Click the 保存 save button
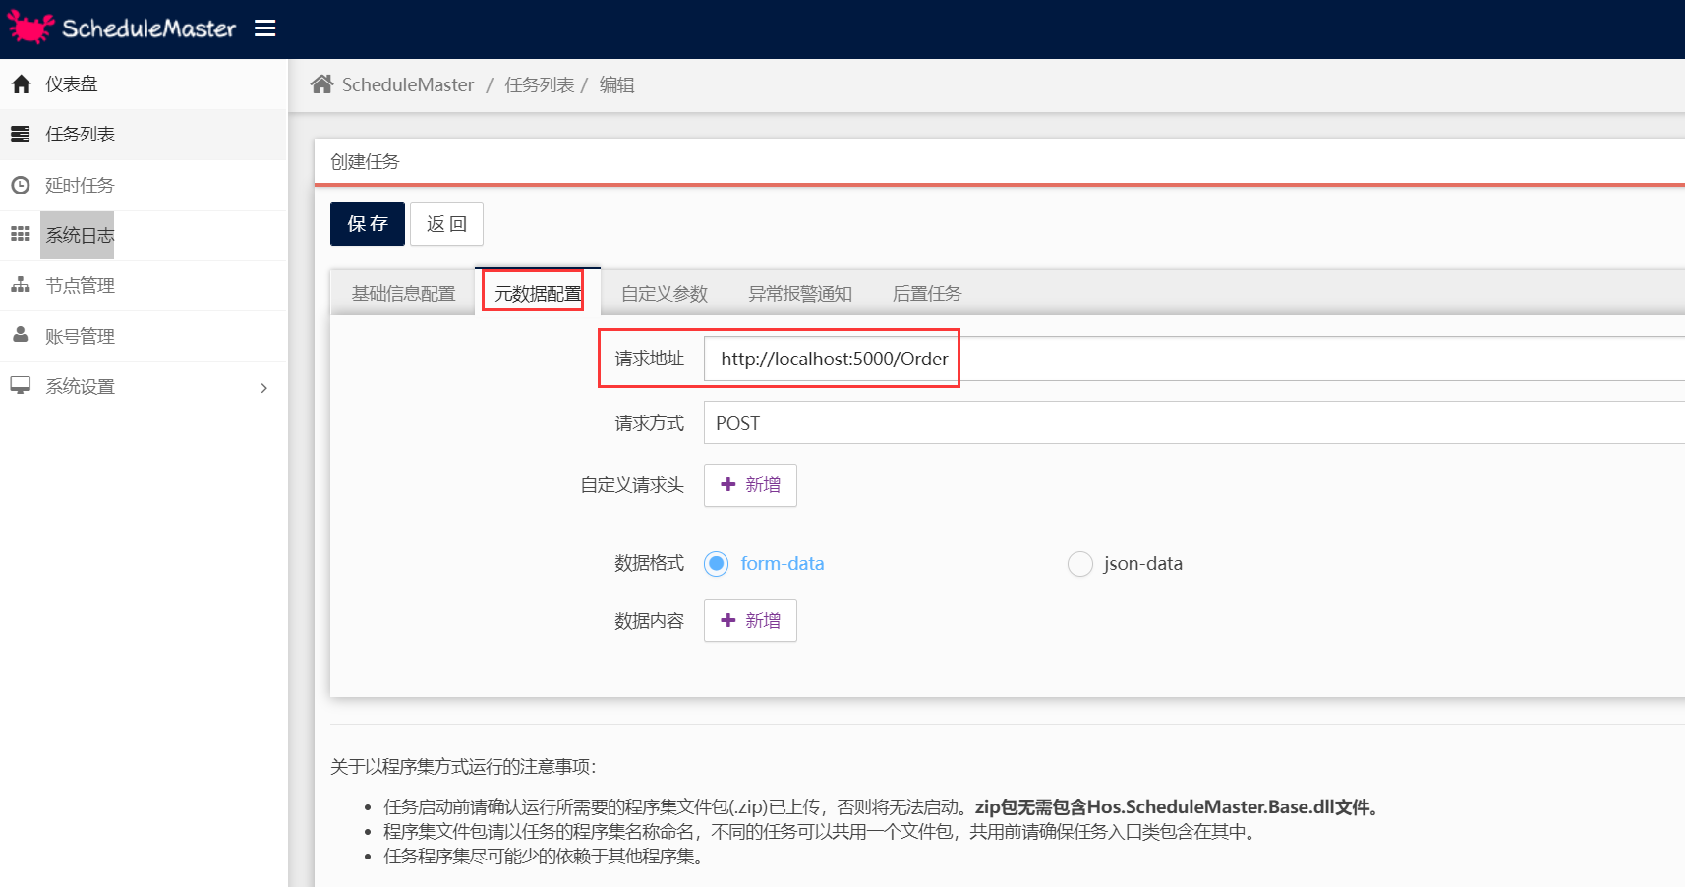This screenshot has height=887, width=1685. 368,224
